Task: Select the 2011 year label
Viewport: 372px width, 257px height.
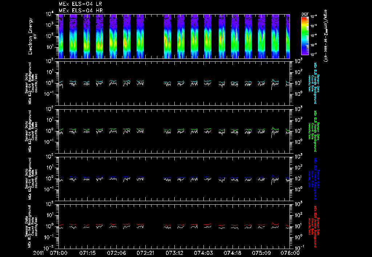Action: tap(39, 253)
